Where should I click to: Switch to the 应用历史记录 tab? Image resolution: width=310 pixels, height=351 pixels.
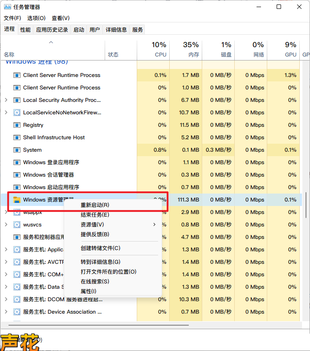coord(52,29)
